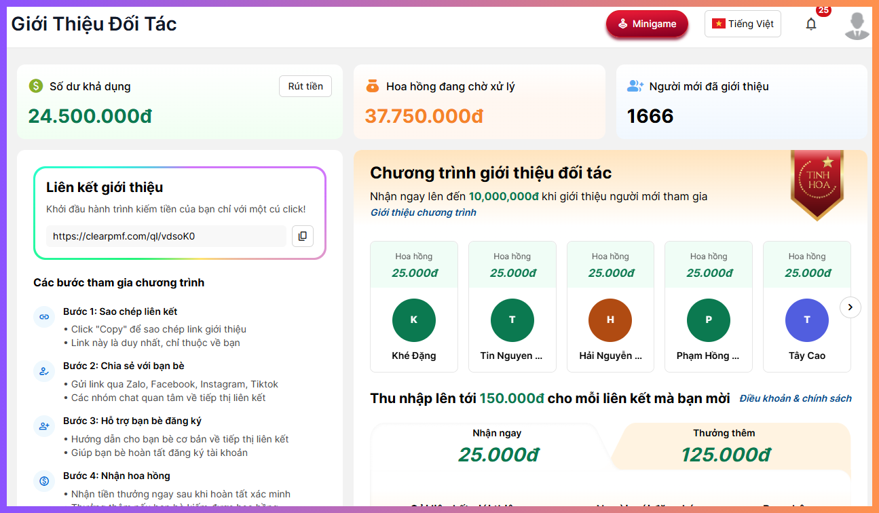
Task: Copy the referral link with copy icon
Action: [303, 236]
